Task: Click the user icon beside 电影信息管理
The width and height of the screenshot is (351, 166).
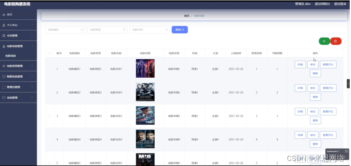Action: [3, 46]
